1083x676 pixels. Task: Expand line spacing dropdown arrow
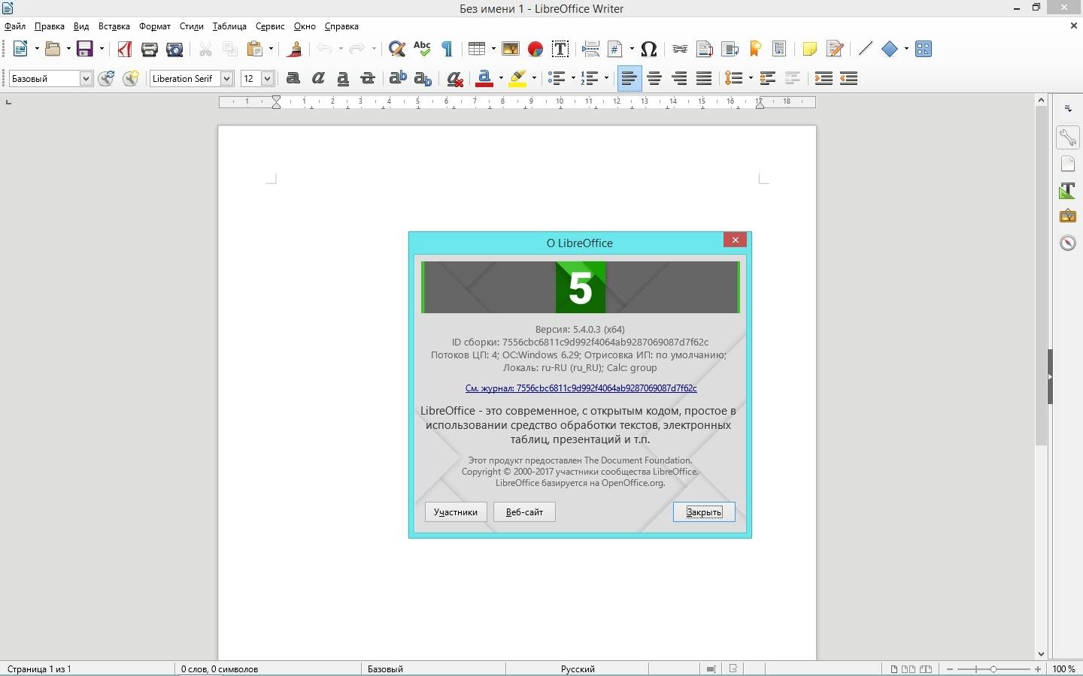(750, 78)
